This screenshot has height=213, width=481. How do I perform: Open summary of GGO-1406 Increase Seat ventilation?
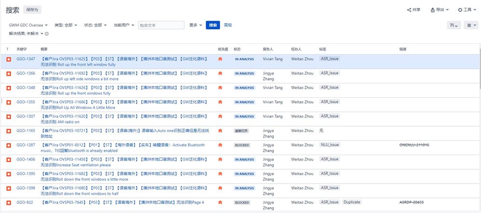(124, 162)
